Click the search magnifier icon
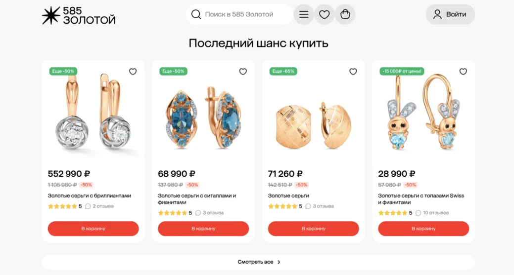 tap(196, 14)
